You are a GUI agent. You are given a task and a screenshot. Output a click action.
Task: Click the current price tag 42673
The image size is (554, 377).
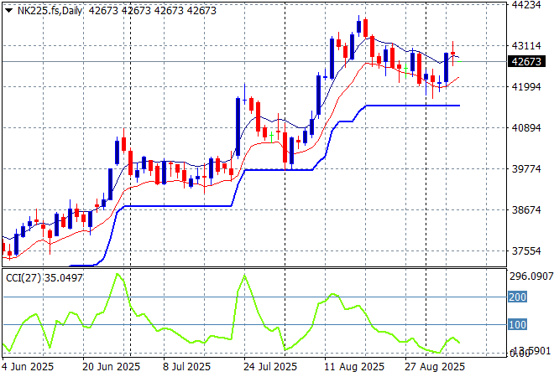pos(526,61)
